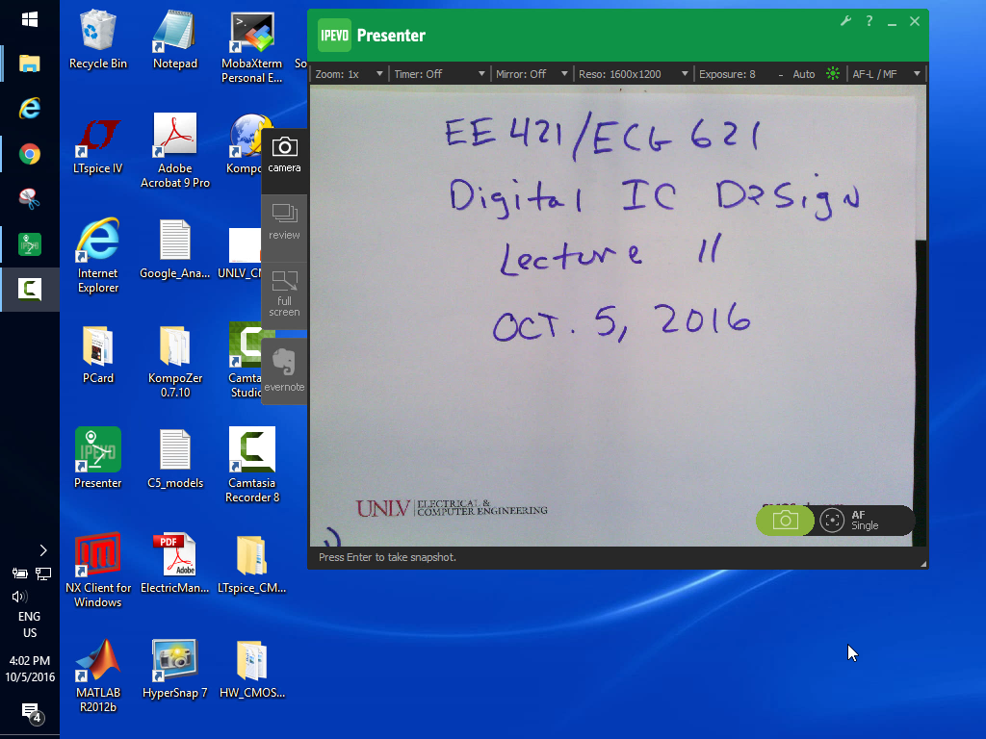Open the volume speaker tray icon
The width and height of the screenshot is (986, 739).
click(19, 597)
